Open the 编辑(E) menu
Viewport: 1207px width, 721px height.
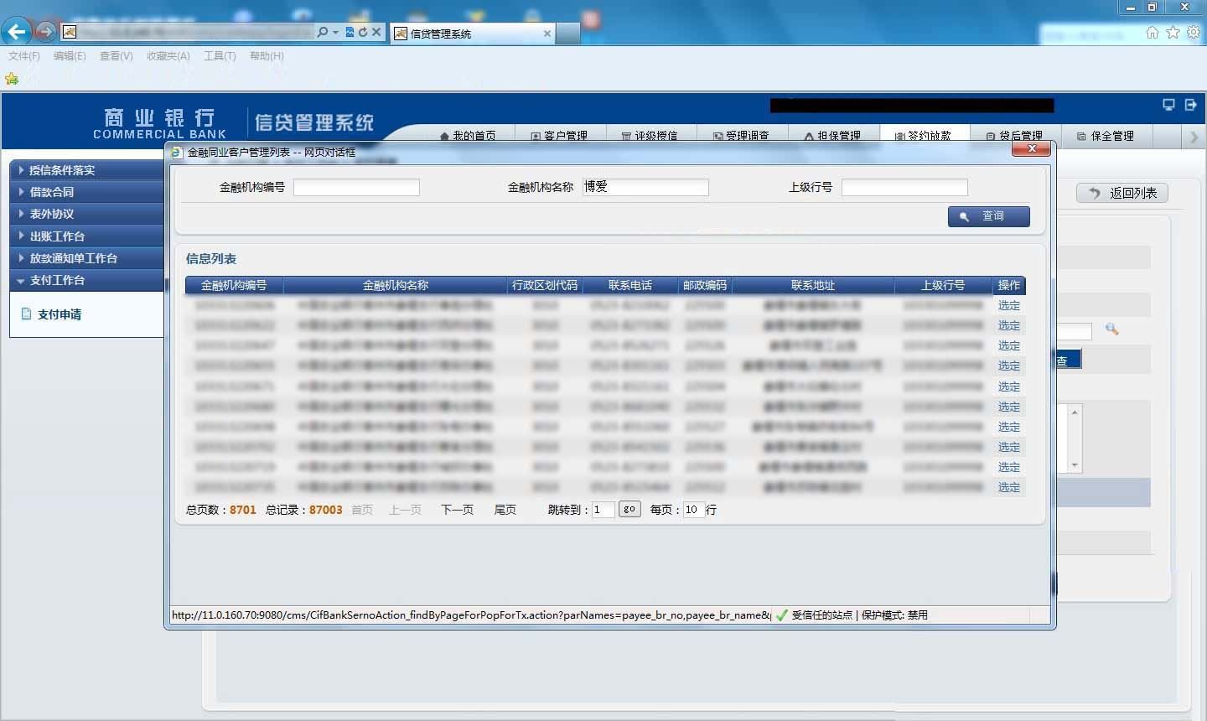click(70, 56)
